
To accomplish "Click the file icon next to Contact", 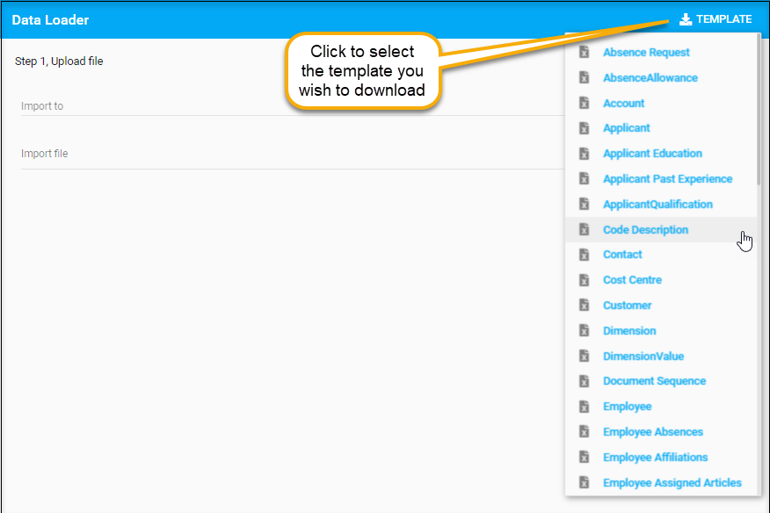I will (584, 255).
